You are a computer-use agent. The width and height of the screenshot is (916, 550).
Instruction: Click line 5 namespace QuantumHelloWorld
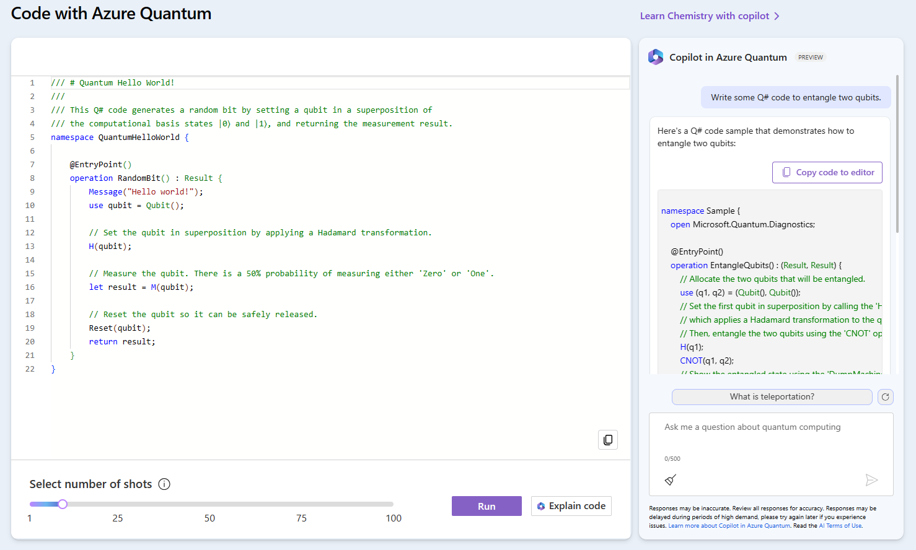point(120,137)
